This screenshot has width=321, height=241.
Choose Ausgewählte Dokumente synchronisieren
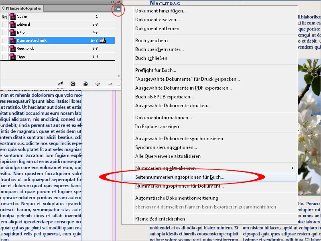[x=179, y=139]
